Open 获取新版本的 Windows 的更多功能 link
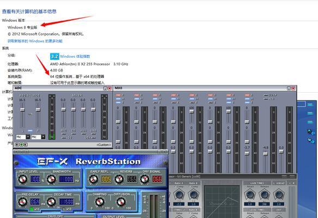This screenshot has width=318, height=218. tap(35, 41)
